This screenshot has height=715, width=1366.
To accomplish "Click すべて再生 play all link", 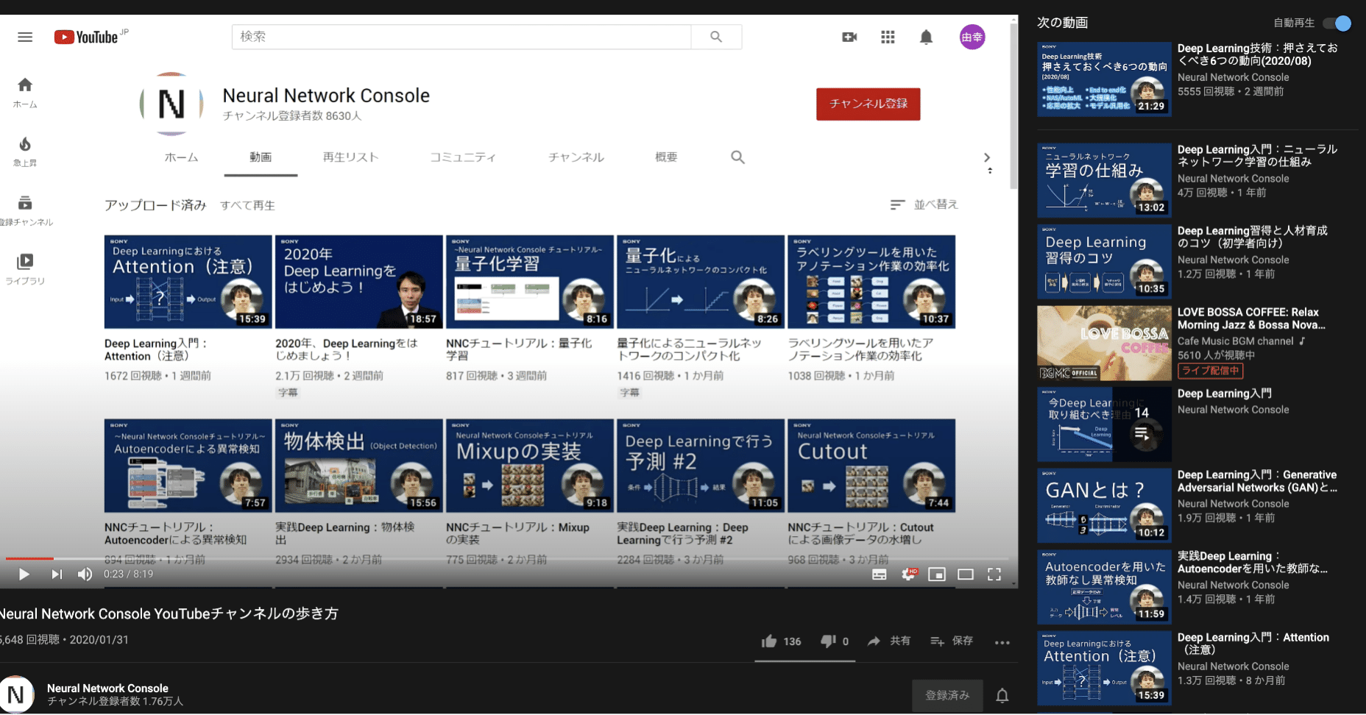I will (x=247, y=205).
